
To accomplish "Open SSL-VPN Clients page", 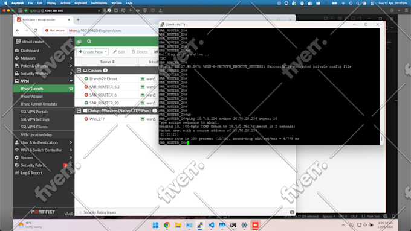I will pyautogui.click(x=34, y=127).
